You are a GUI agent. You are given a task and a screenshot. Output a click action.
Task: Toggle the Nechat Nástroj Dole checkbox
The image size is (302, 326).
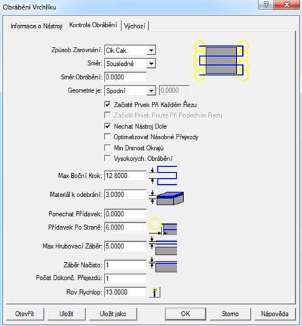coord(107,126)
